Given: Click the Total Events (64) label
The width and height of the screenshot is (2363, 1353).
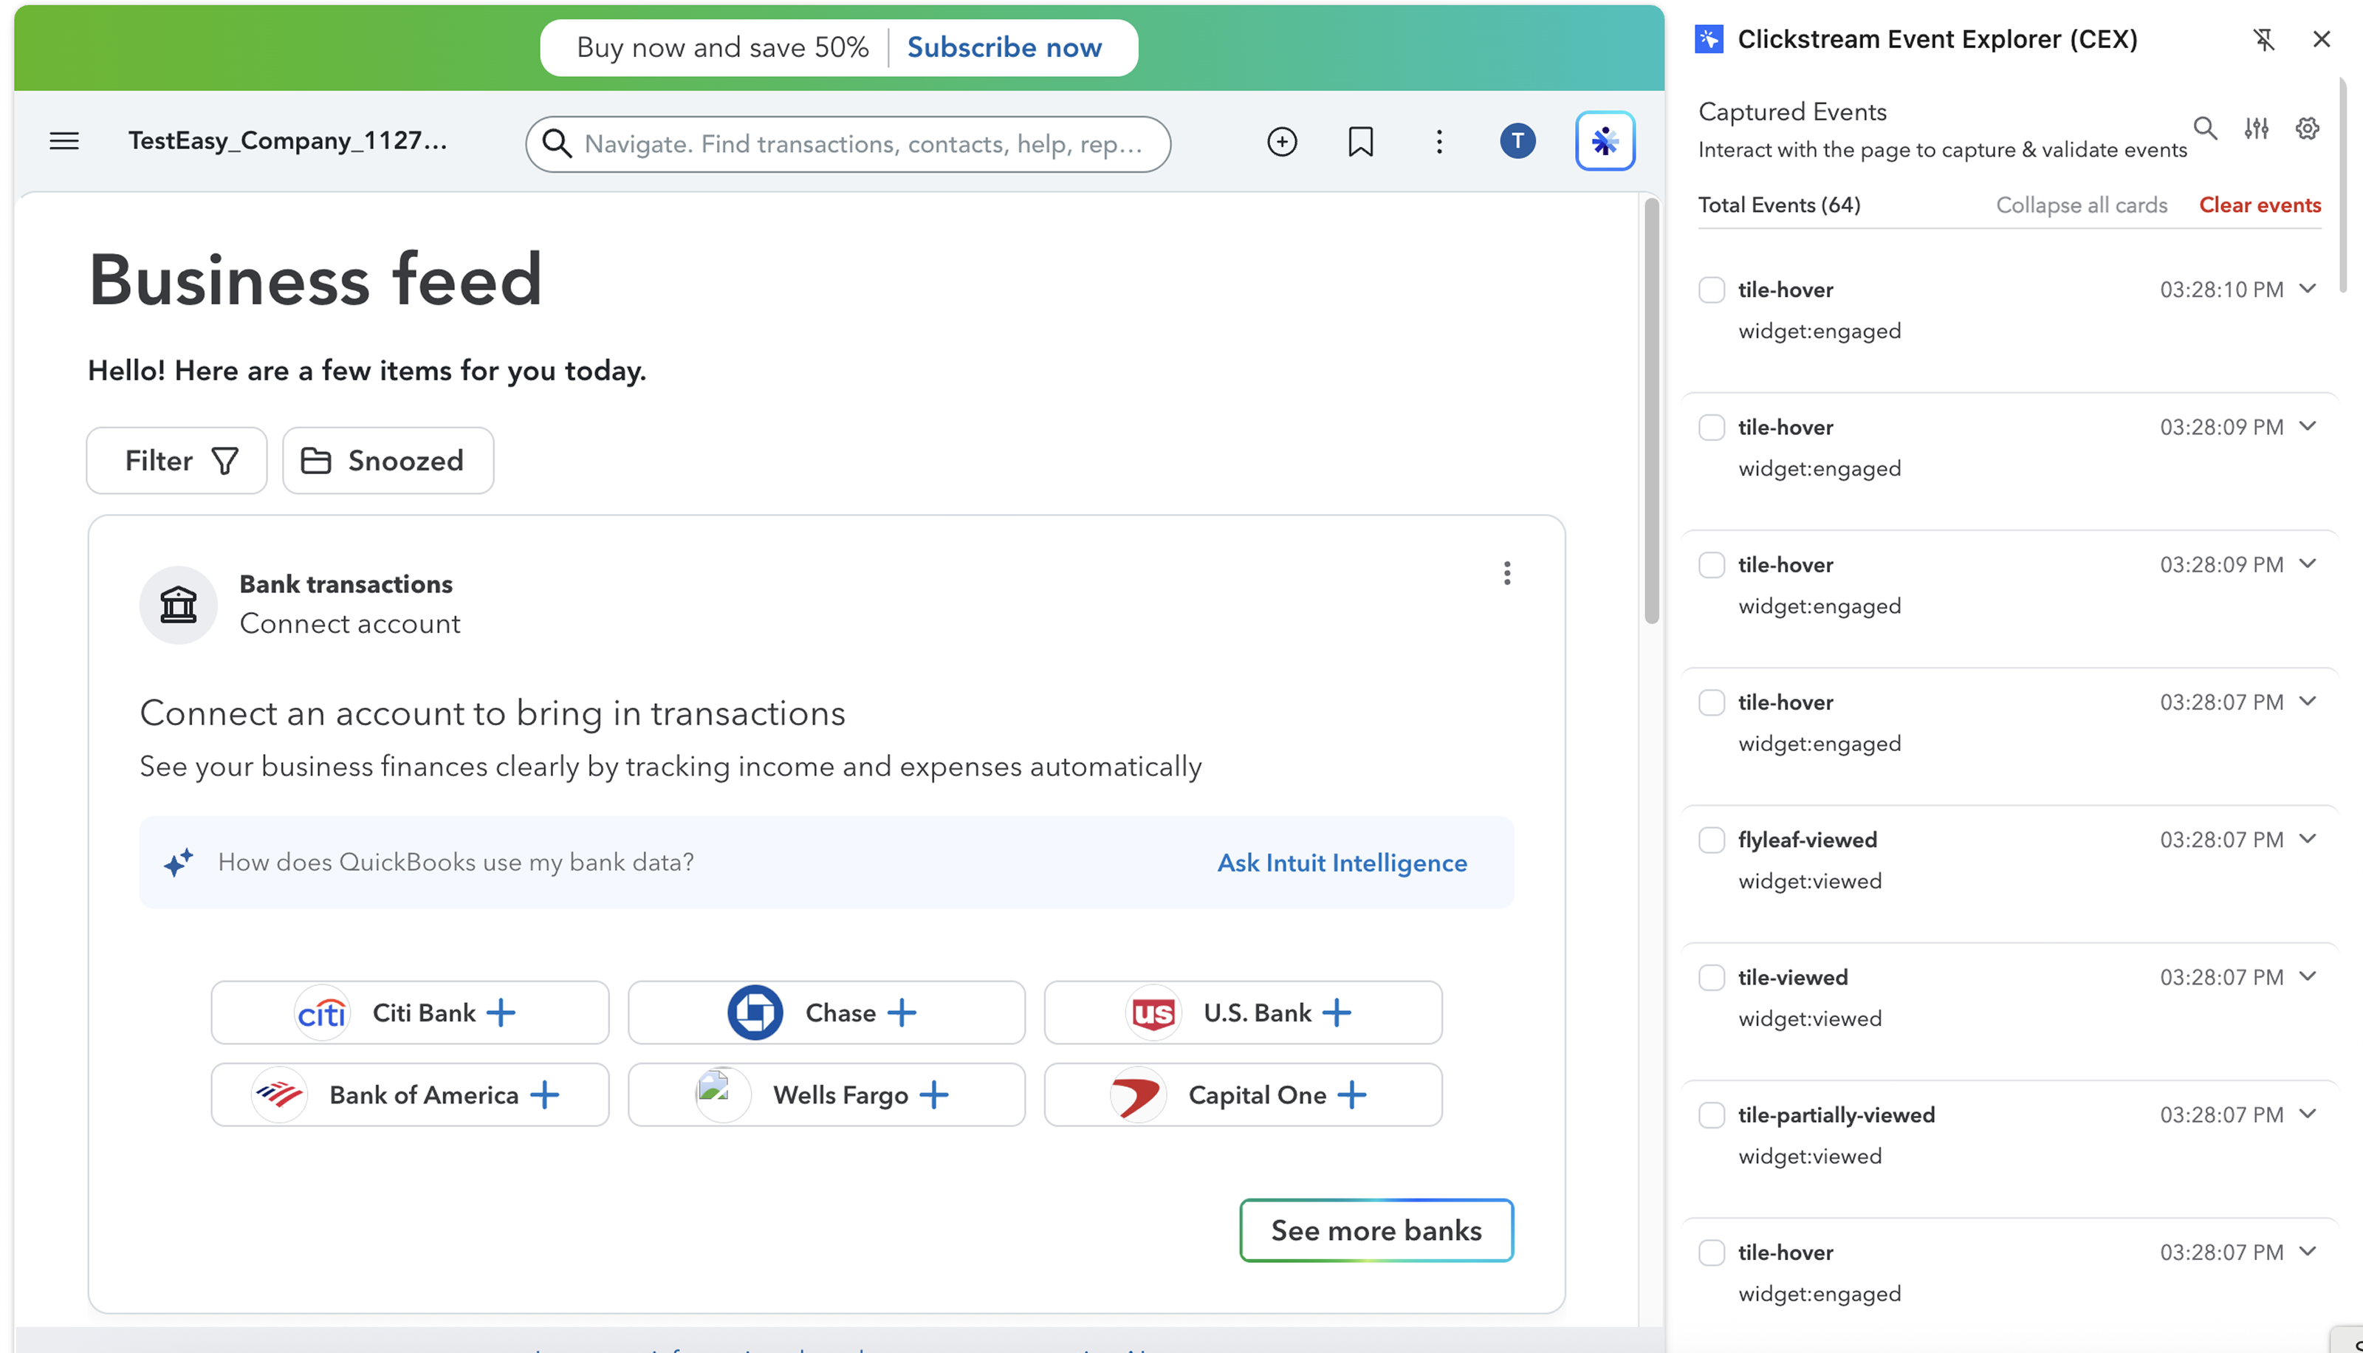Looking at the screenshot, I should point(1780,205).
